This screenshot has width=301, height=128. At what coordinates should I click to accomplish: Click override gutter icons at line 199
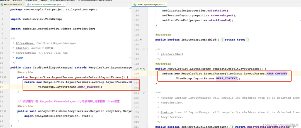[142, 69]
